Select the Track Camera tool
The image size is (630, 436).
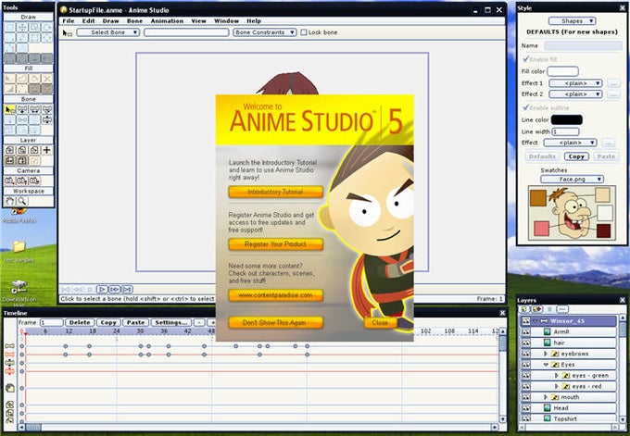click(9, 181)
